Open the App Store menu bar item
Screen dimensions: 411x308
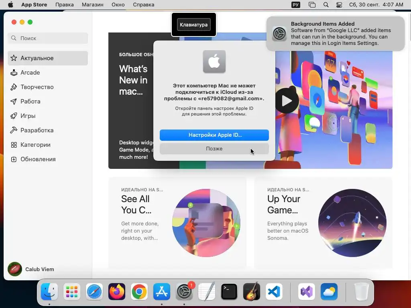point(34,5)
